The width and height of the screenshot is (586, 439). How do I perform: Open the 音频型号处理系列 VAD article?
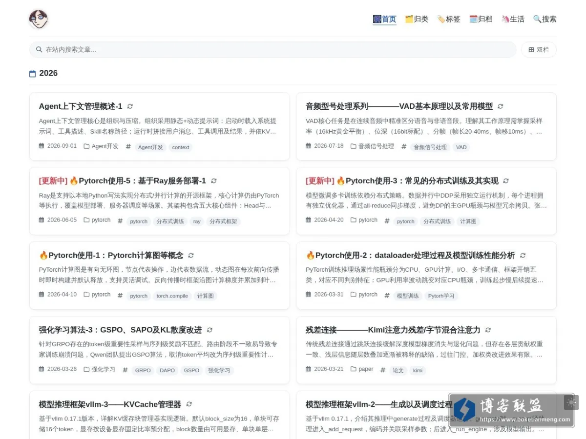click(x=399, y=106)
